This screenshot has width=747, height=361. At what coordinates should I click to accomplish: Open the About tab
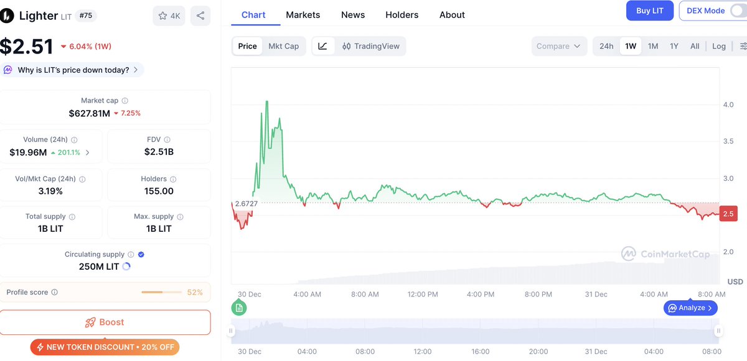coord(452,15)
